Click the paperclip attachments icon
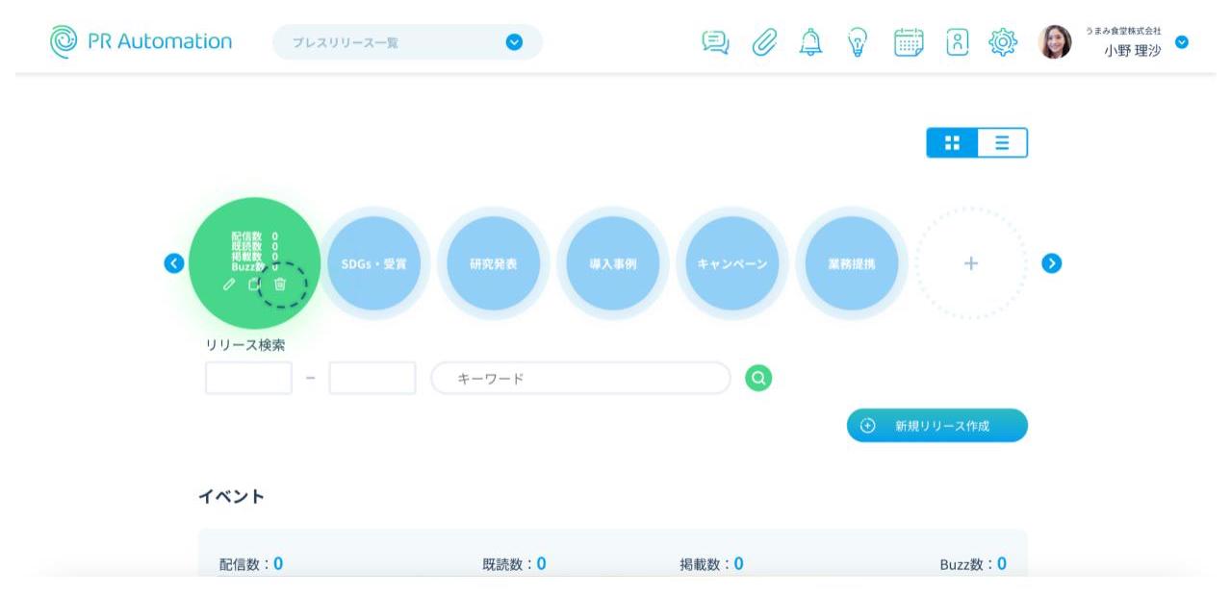The image size is (1231, 595). click(x=764, y=42)
